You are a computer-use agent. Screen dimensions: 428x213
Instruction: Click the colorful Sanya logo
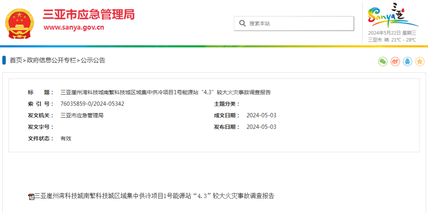392,16
